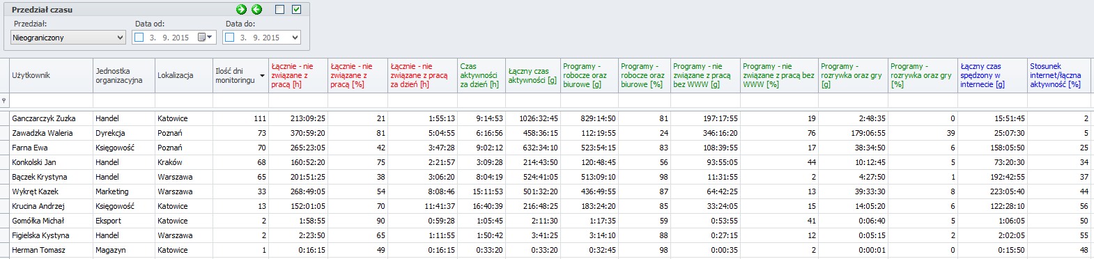1094x259 pixels.
Task: Enable the Data do date checkbox
Action: coord(230,38)
